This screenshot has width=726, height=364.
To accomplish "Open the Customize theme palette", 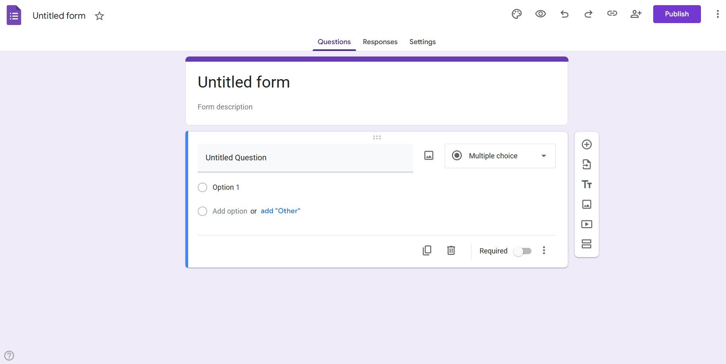I will click(516, 14).
